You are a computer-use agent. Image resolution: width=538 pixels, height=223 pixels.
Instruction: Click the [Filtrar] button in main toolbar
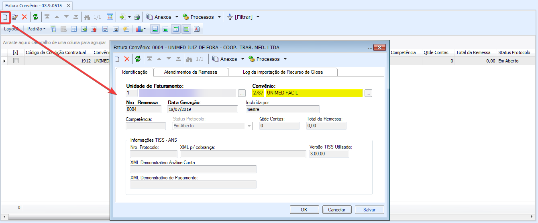(x=240, y=17)
